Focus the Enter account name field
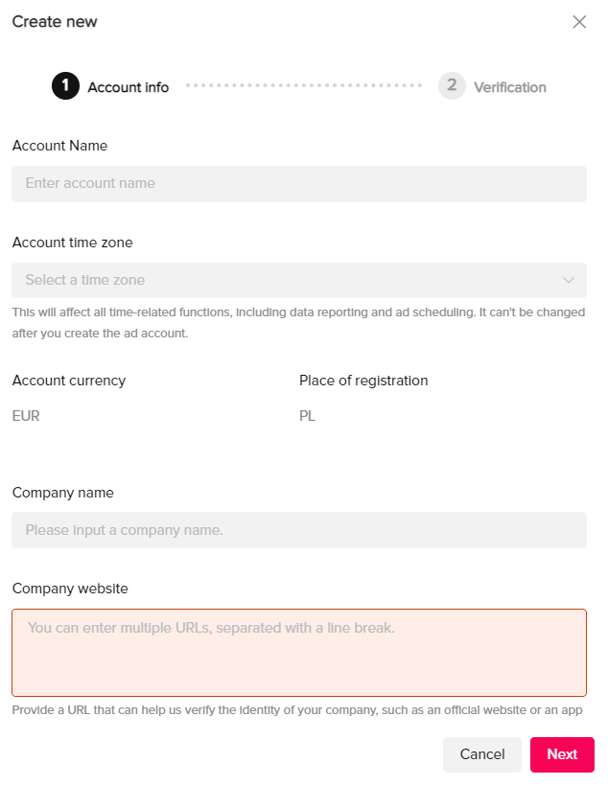 [299, 184]
